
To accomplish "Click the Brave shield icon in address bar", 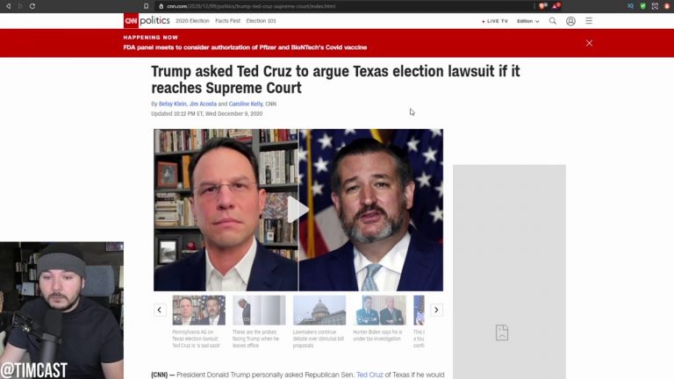I will (543, 6).
